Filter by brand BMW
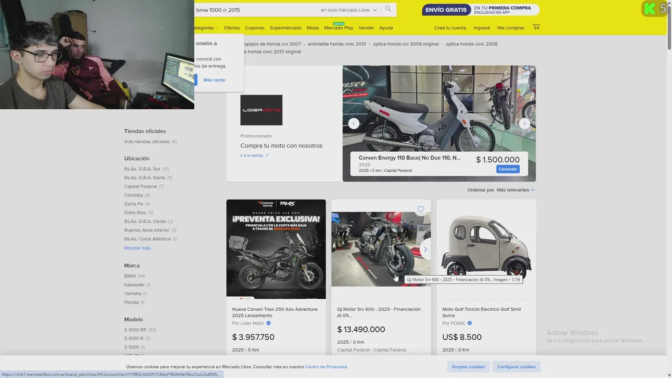 pyautogui.click(x=135, y=276)
